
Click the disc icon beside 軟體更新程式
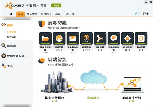click(4, 56)
